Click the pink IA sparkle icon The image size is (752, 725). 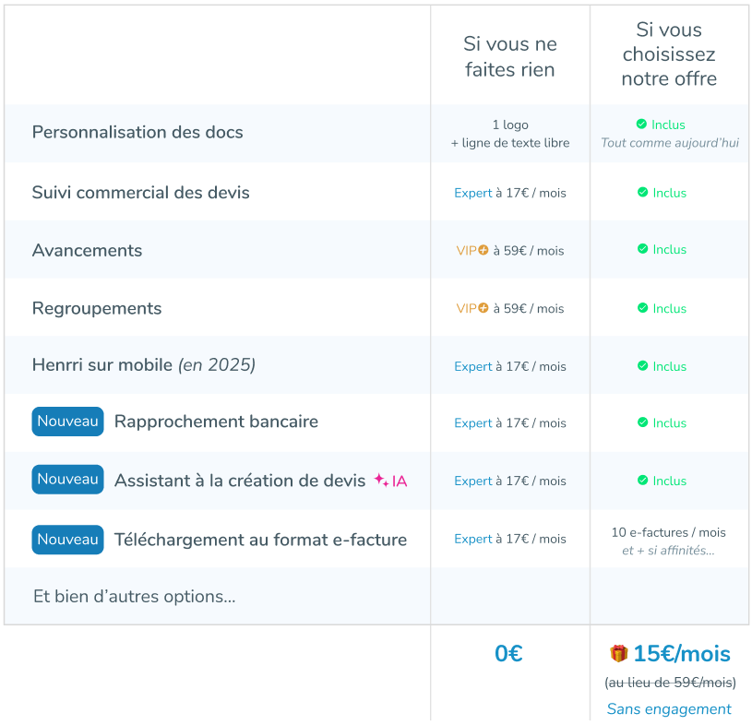coord(381,480)
